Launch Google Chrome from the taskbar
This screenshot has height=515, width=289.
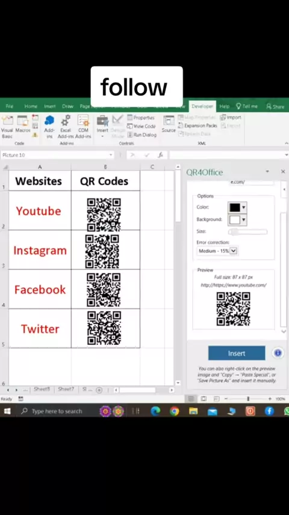[175, 411]
